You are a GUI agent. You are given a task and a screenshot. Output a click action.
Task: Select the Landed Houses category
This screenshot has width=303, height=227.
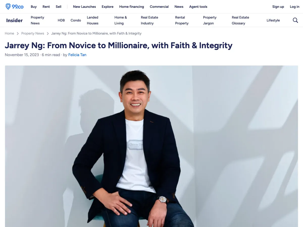(93, 20)
